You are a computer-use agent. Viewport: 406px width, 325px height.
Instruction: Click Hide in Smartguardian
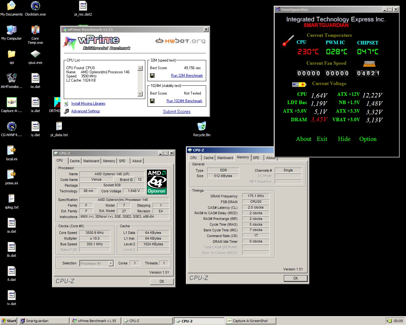click(x=344, y=139)
